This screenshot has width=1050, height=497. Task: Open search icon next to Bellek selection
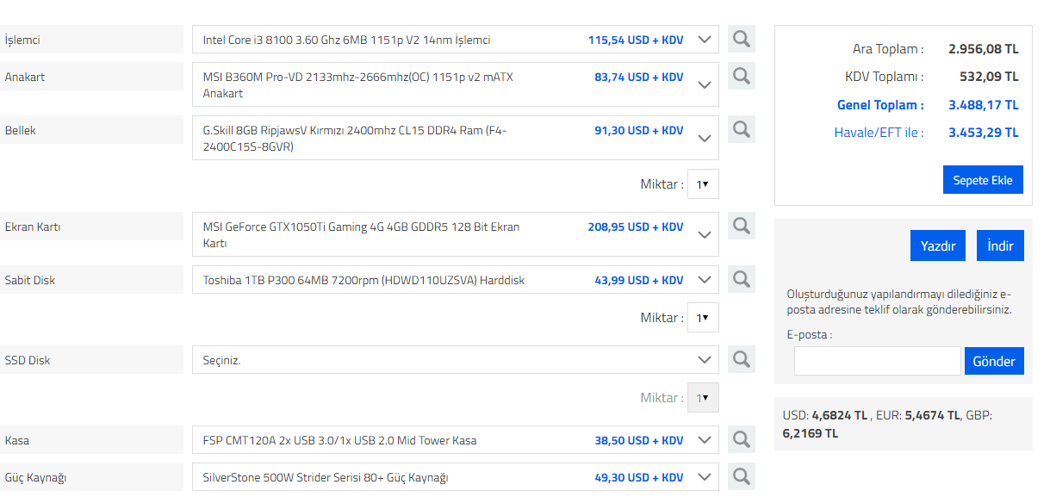[742, 129]
